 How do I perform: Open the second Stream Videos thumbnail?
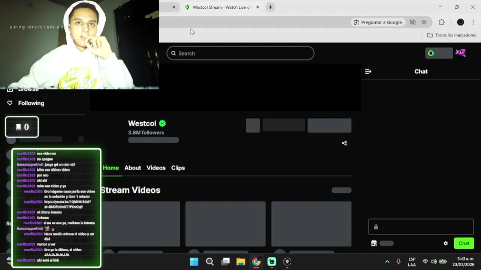pyautogui.click(x=226, y=224)
